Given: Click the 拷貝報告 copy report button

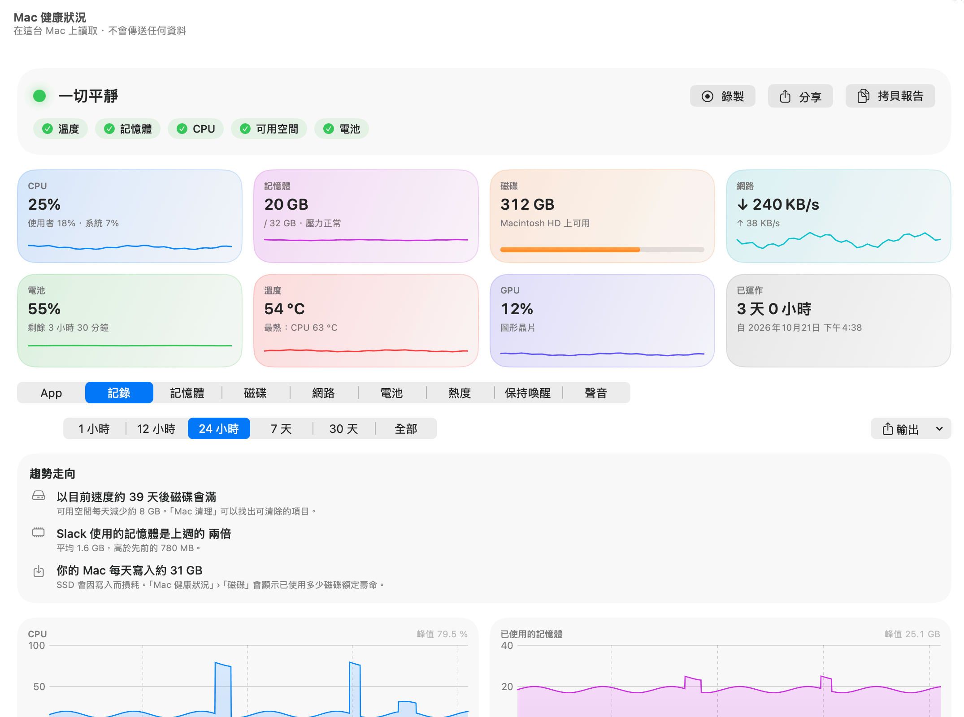Looking at the screenshot, I should click(890, 96).
